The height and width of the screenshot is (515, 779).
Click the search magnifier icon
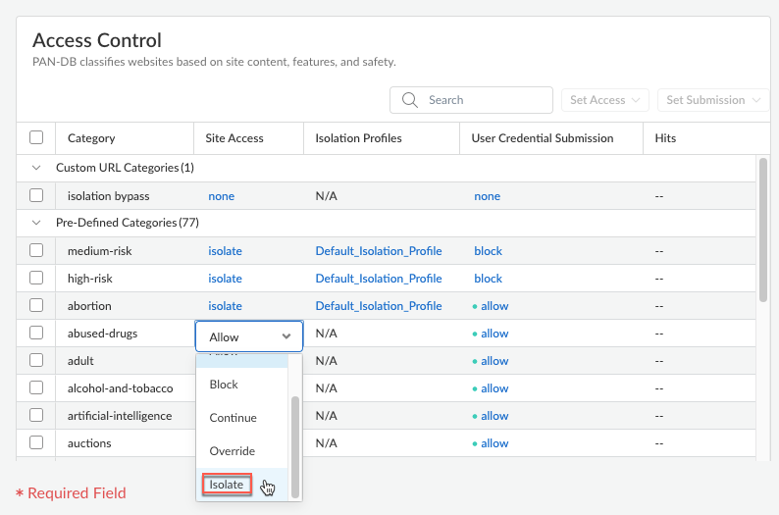coord(410,100)
